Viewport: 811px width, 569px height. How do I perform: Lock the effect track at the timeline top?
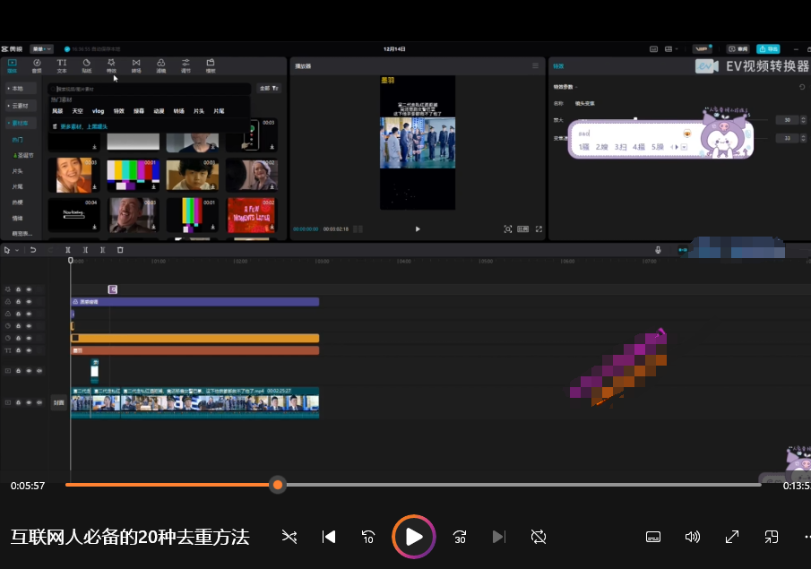click(18, 289)
